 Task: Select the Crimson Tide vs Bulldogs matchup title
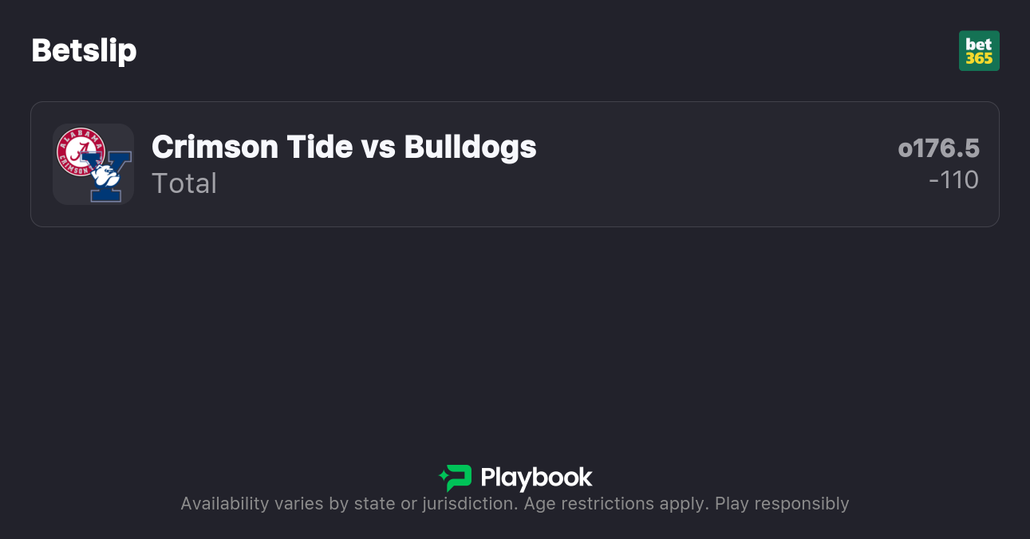pos(344,147)
